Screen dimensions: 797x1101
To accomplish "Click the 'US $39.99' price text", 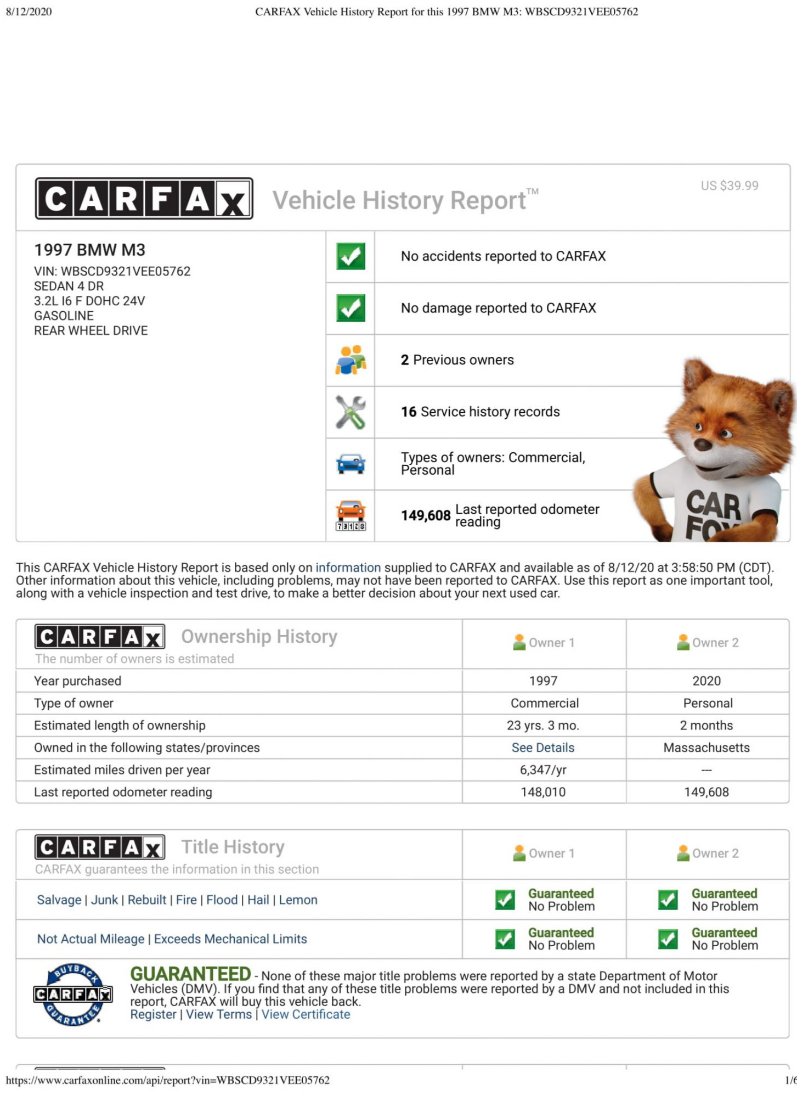I will coord(730,186).
